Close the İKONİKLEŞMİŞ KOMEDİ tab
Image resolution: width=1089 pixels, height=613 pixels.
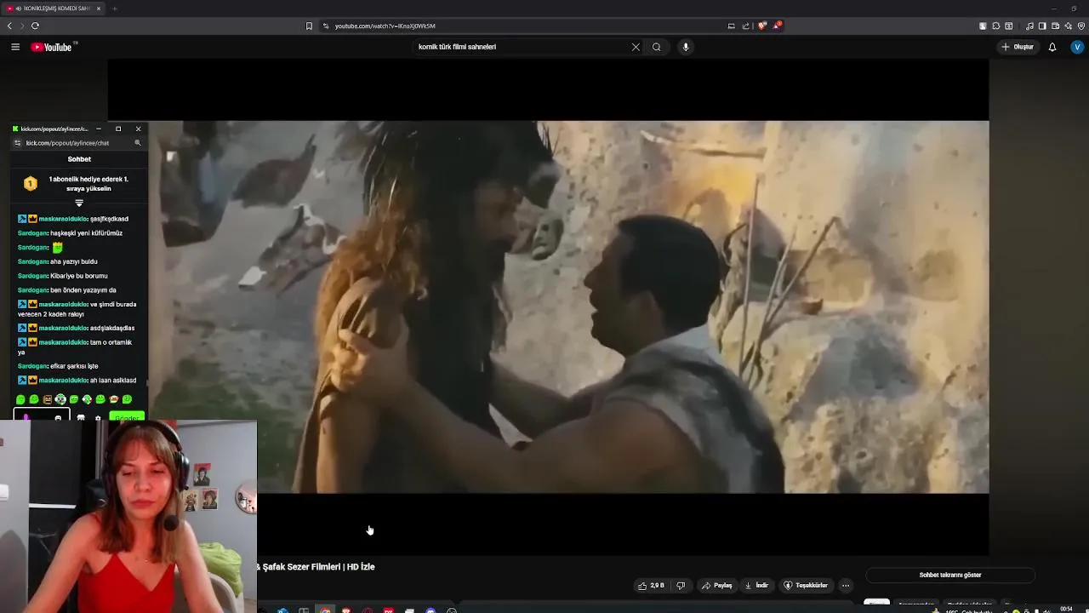click(x=98, y=9)
